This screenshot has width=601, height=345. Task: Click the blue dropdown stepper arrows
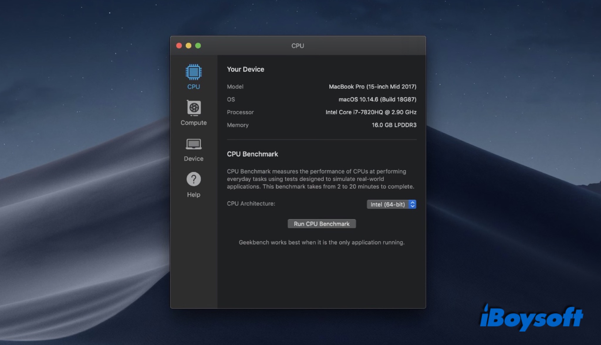pos(412,204)
